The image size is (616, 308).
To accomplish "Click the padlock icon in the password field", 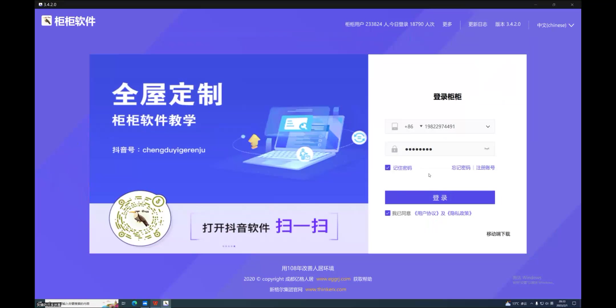I will tap(394, 149).
